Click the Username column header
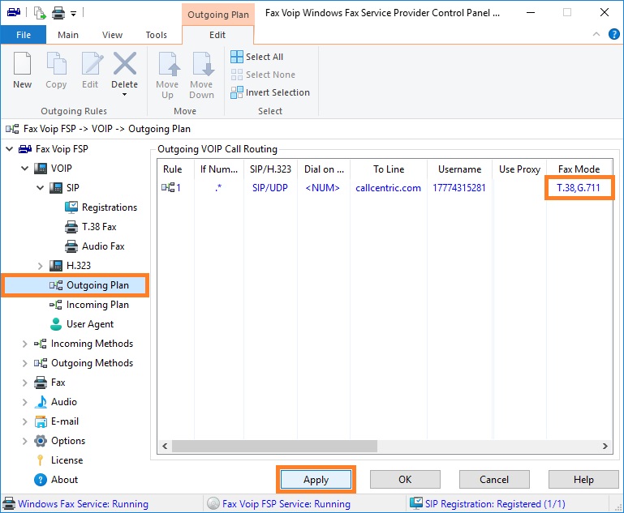 coord(459,169)
